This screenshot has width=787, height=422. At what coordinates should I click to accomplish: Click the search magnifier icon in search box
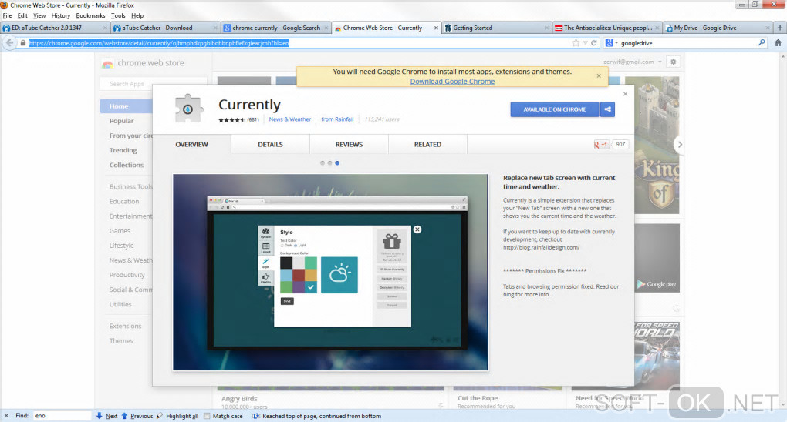(762, 43)
